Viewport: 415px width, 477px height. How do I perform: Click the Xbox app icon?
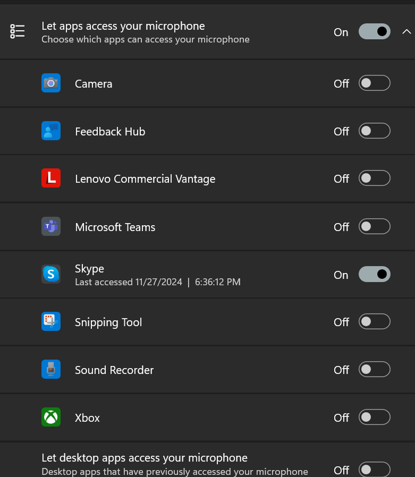click(x=51, y=417)
